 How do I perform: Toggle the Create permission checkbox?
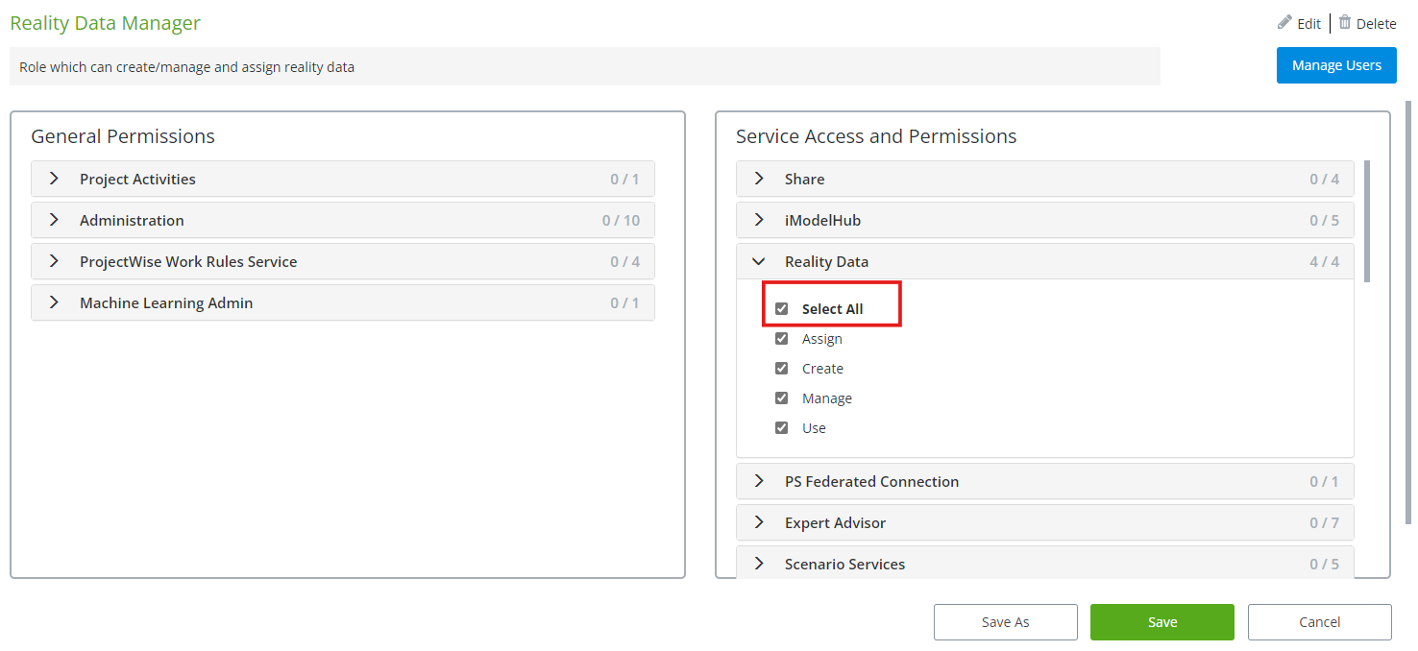click(782, 369)
